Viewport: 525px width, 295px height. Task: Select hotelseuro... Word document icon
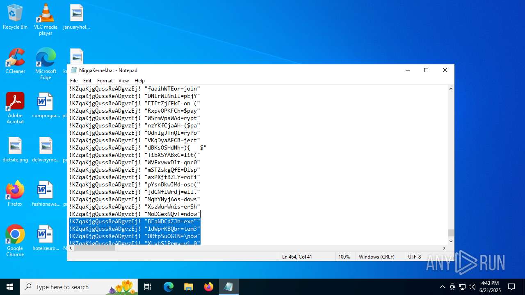tap(46, 238)
